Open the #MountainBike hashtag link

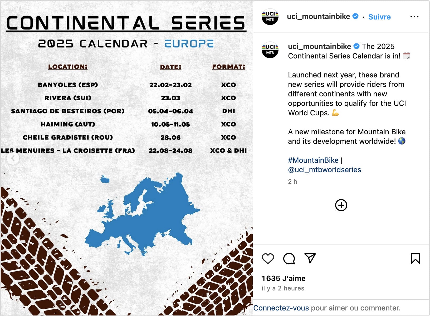point(313,160)
